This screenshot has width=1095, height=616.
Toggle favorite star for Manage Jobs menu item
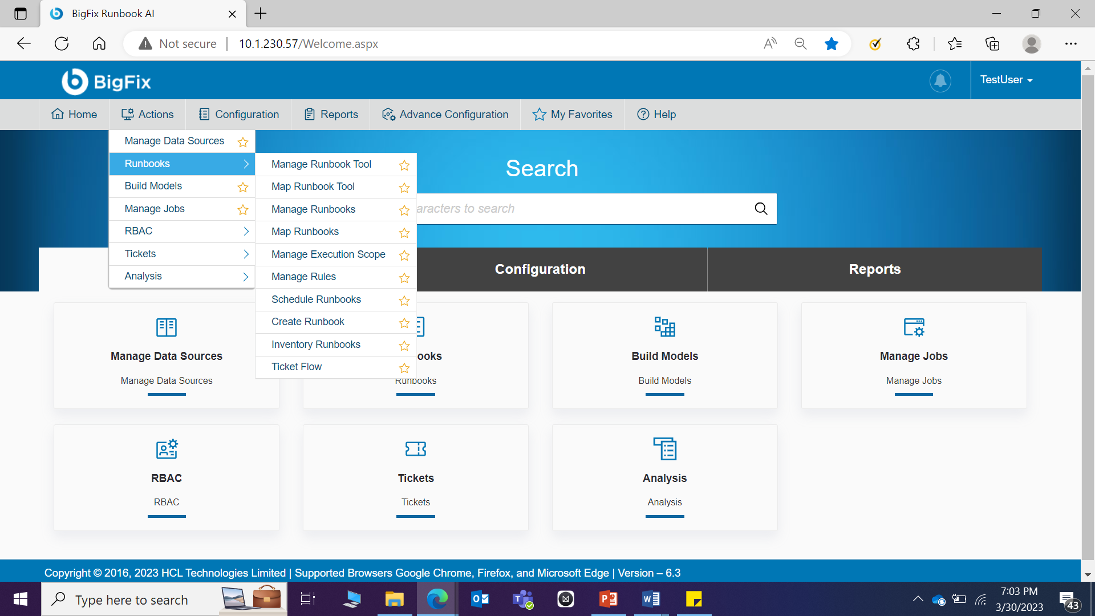click(x=243, y=210)
